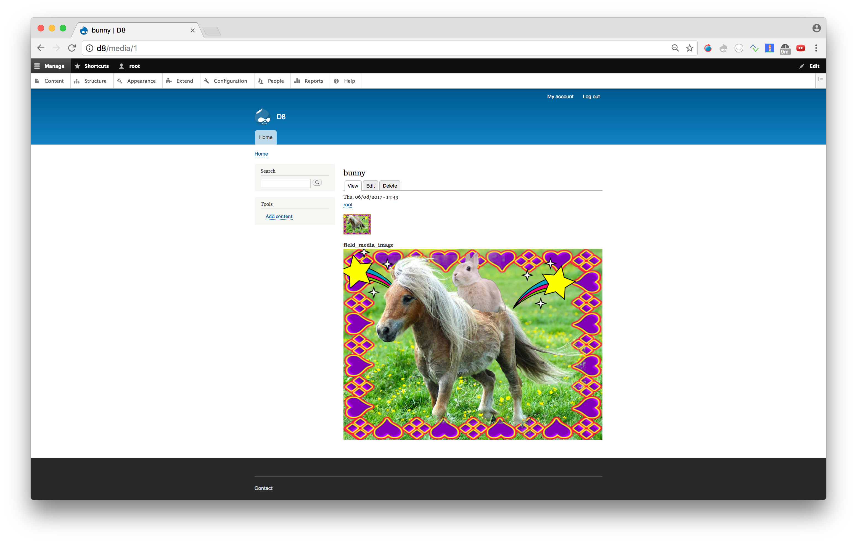Select the View tab for bunny

tap(353, 186)
